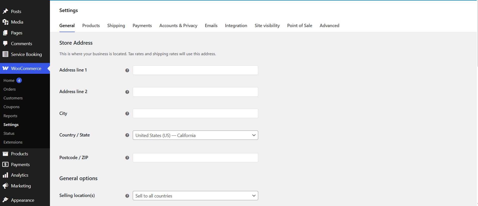Viewport: 478px width, 206px height.
Task: Click the help icon next to City
Action: [127, 114]
